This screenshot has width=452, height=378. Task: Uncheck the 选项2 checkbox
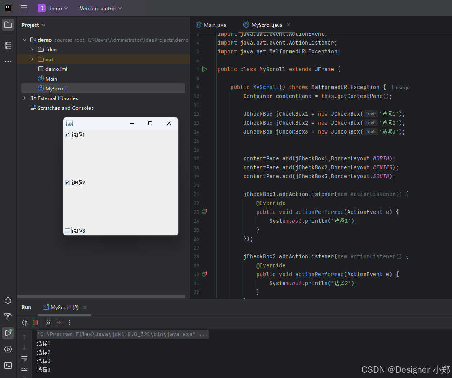click(x=68, y=182)
